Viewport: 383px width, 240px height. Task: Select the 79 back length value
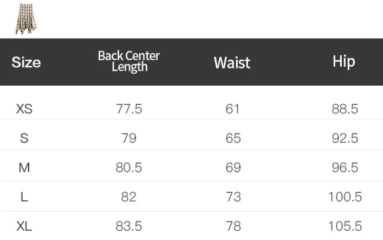click(129, 138)
